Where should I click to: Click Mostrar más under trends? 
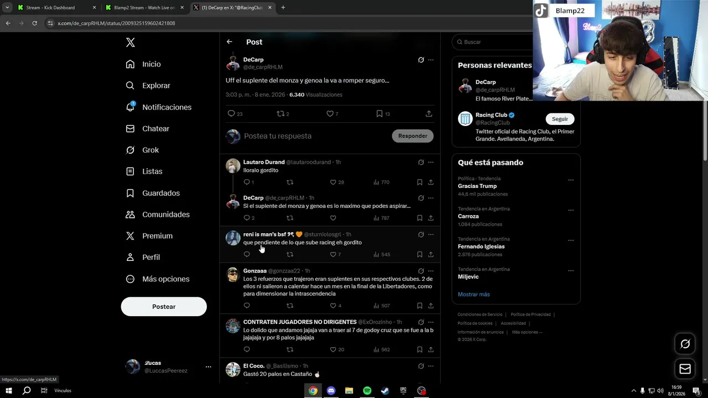tap(473, 295)
